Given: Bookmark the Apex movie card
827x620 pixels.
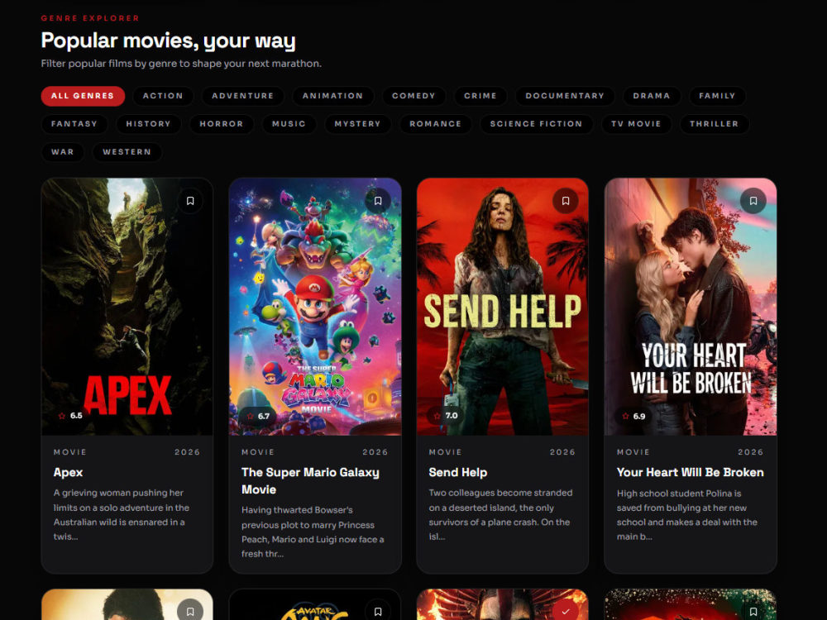Looking at the screenshot, I should 190,201.
